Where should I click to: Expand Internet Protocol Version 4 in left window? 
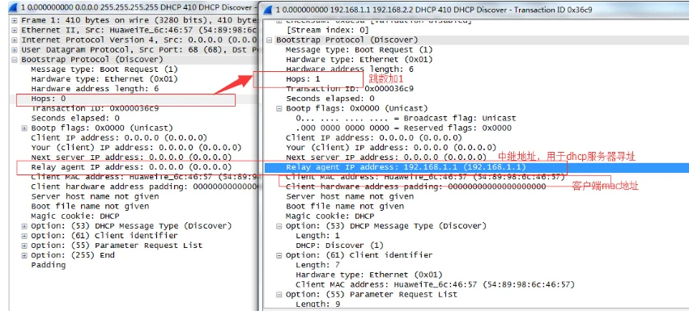(15, 40)
